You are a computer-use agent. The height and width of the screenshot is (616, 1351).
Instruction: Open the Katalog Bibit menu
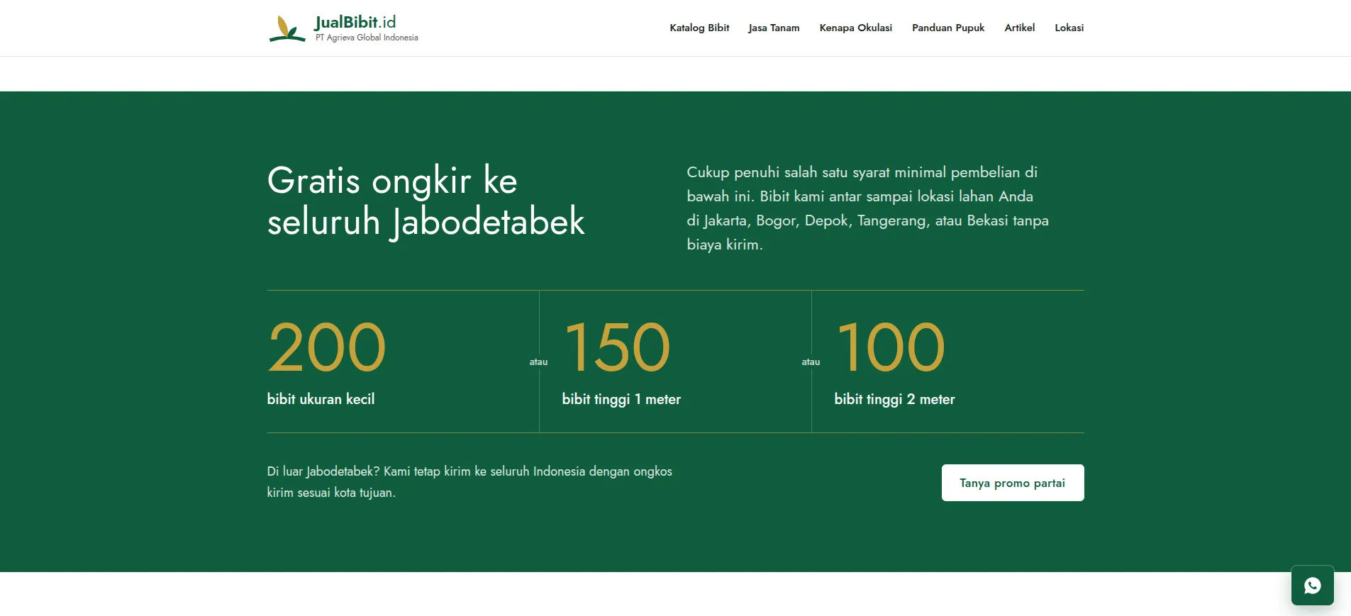(x=699, y=28)
